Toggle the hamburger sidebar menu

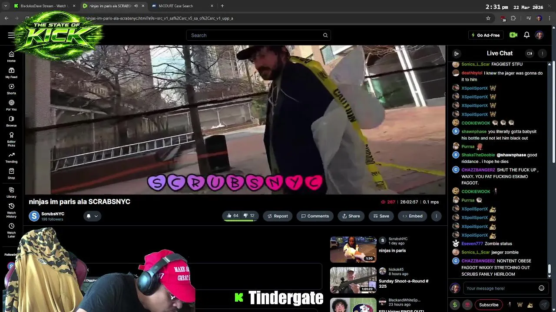click(x=11, y=35)
